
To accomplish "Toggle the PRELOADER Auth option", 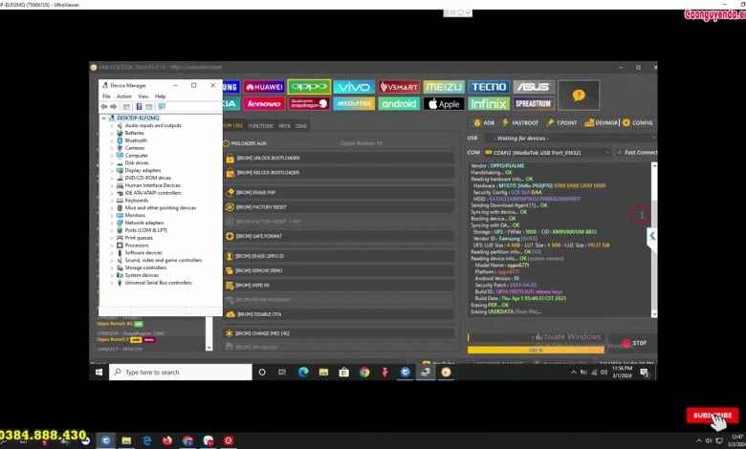I will pyautogui.click(x=227, y=143).
